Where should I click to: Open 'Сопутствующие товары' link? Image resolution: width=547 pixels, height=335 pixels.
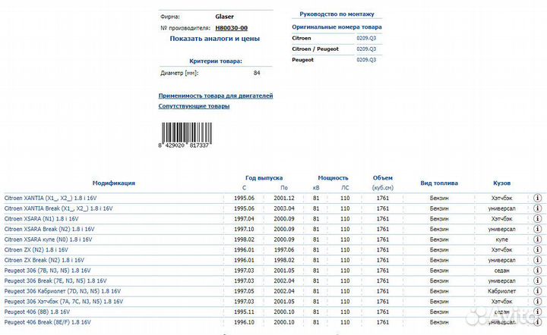[x=194, y=106]
